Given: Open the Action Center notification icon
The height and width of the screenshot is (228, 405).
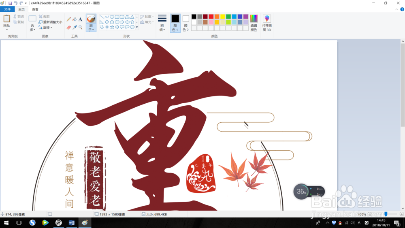Looking at the screenshot, I should 397,223.
